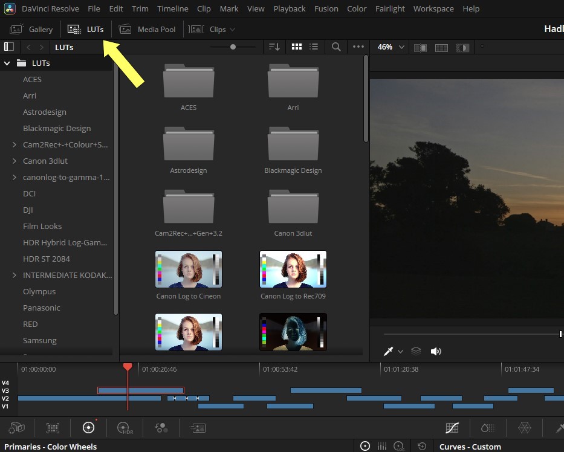The height and width of the screenshot is (452, 564).
Task: Open the Astrodesign folder thumbnail
Action: click(x=189, y=144)
